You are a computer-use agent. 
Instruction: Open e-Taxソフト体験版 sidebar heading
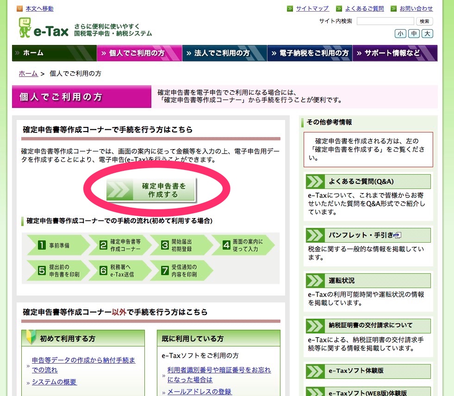pos(368,371)
